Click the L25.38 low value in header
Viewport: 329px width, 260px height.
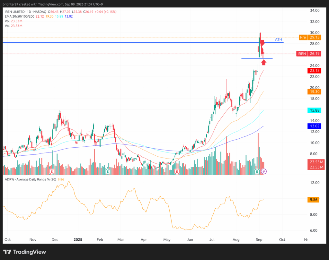[x=77, y=12]
